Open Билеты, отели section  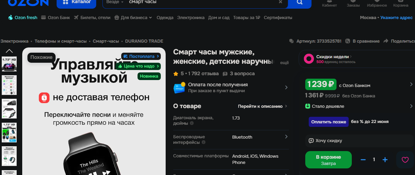point(92,18)
